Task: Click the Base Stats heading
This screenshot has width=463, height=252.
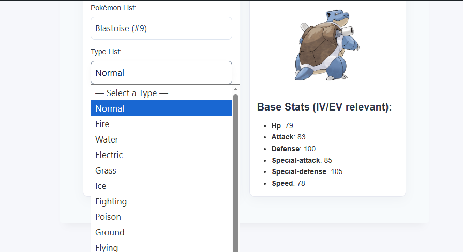Action: pyautogui.click(x=324, y=107)
